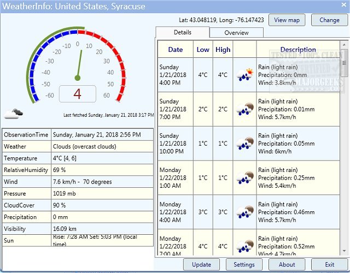
Task: Click the Date column header
Action: 176,50
